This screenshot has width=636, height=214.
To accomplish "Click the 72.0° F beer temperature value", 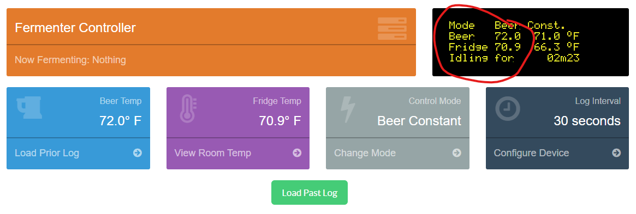I will (121, 120).
